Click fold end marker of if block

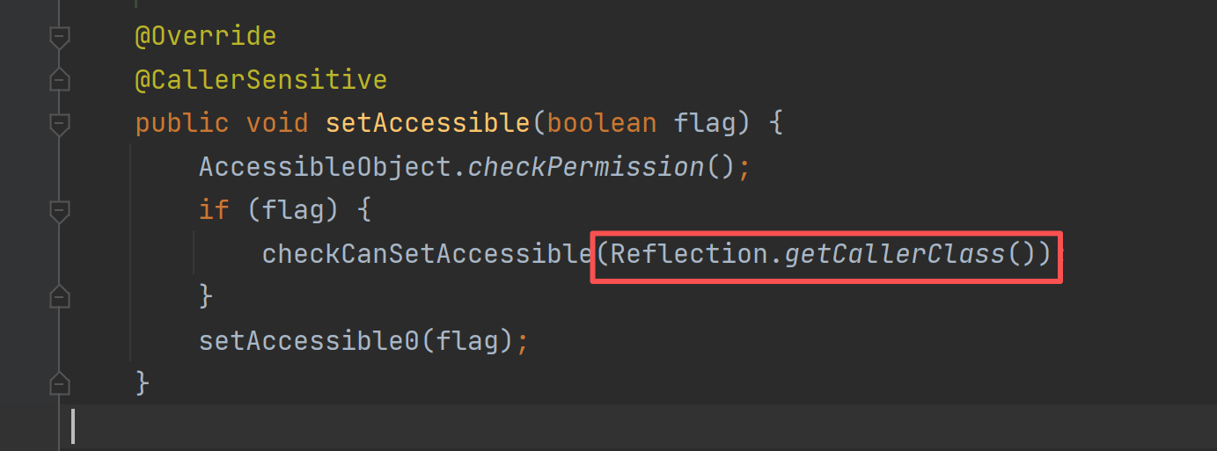point(59,297)
